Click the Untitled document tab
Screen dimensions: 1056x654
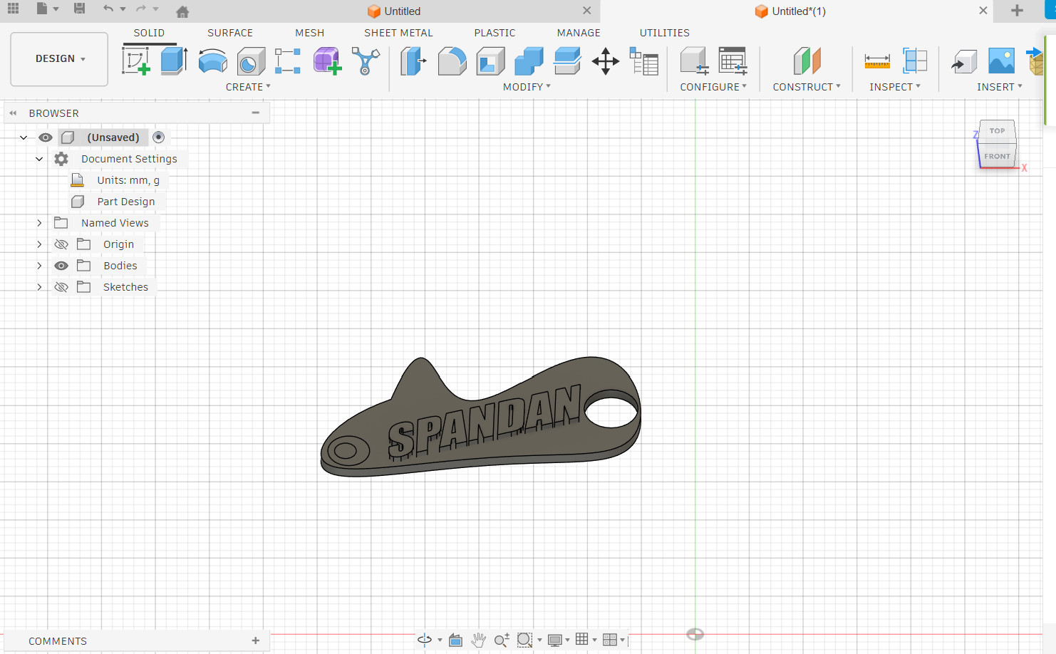403,11
